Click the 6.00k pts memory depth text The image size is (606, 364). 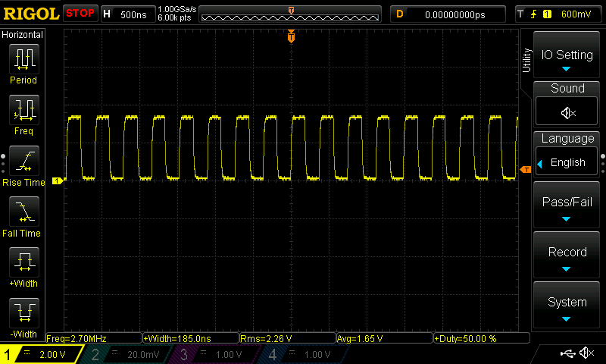[174, 17]
